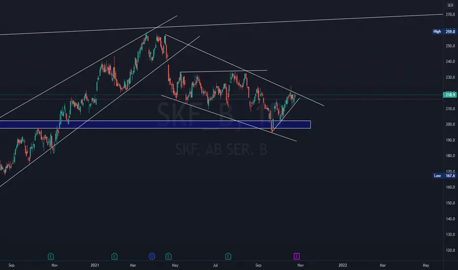Click the 120.0 price axis label

[x=450, y=250]
